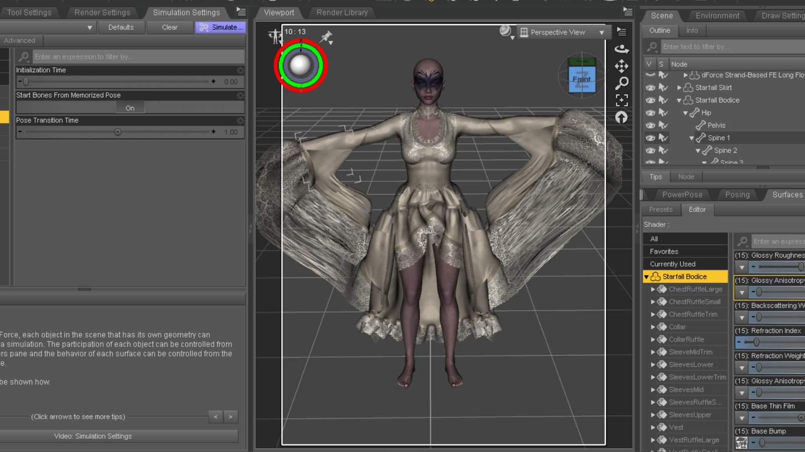805x452 pixels.
Task: Select the pan camera arrows icon
Action: [621, 66]
